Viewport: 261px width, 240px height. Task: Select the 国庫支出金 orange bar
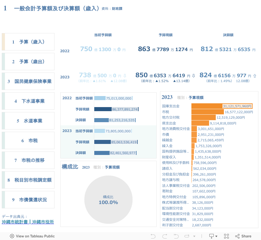[207, 106]
